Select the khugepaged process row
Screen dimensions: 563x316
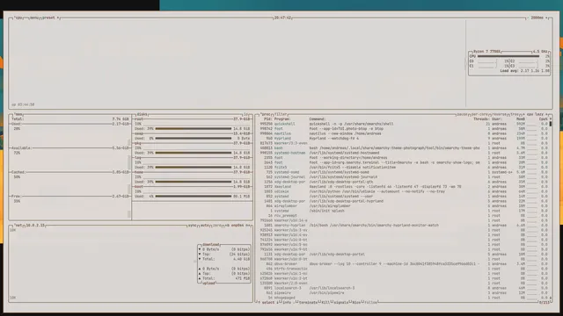point(404,298)
